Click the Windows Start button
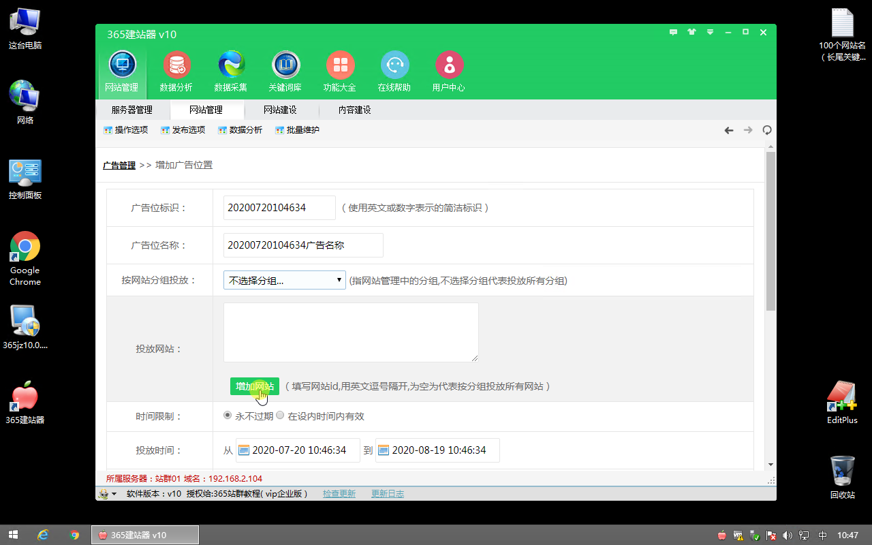872x545 pixels. click(x=13, y=535)
